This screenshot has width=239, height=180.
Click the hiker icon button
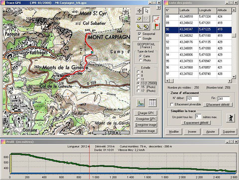pos(231,118)
